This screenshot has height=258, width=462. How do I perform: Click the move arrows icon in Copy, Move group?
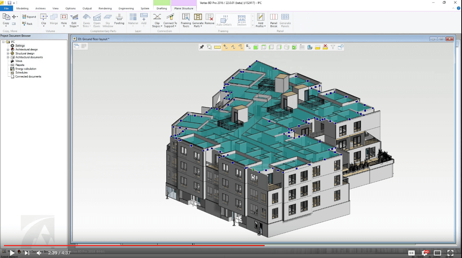tap(15, 17)
